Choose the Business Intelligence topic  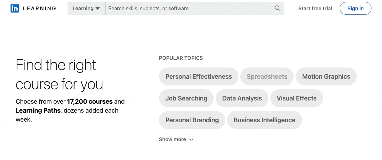tap(264, 120)
